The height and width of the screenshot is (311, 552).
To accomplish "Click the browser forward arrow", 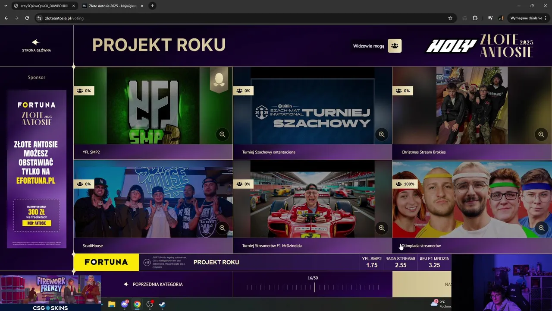I will tap(16, 18).
